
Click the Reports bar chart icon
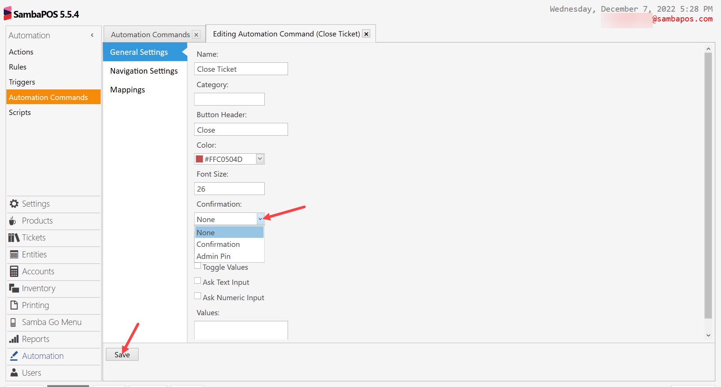(x=14, y=339)
